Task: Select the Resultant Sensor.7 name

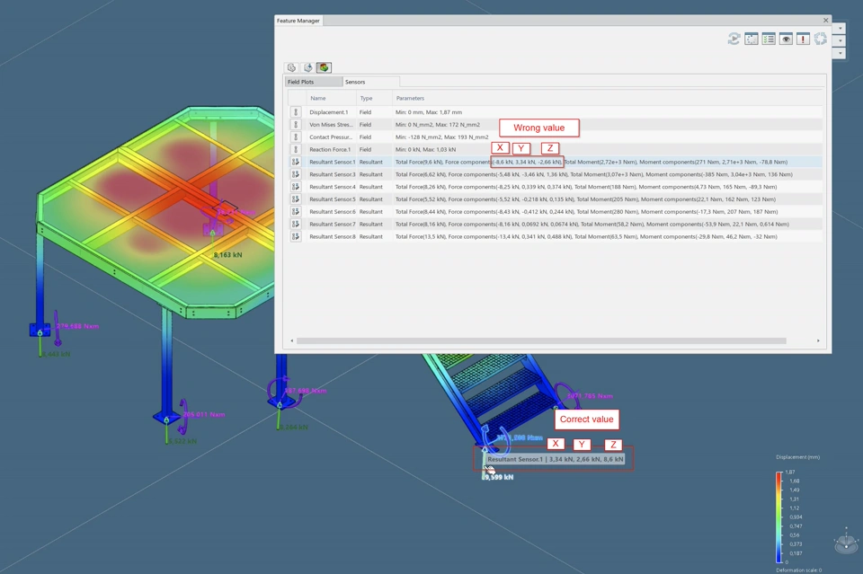Action: click(x=333, y=225)
